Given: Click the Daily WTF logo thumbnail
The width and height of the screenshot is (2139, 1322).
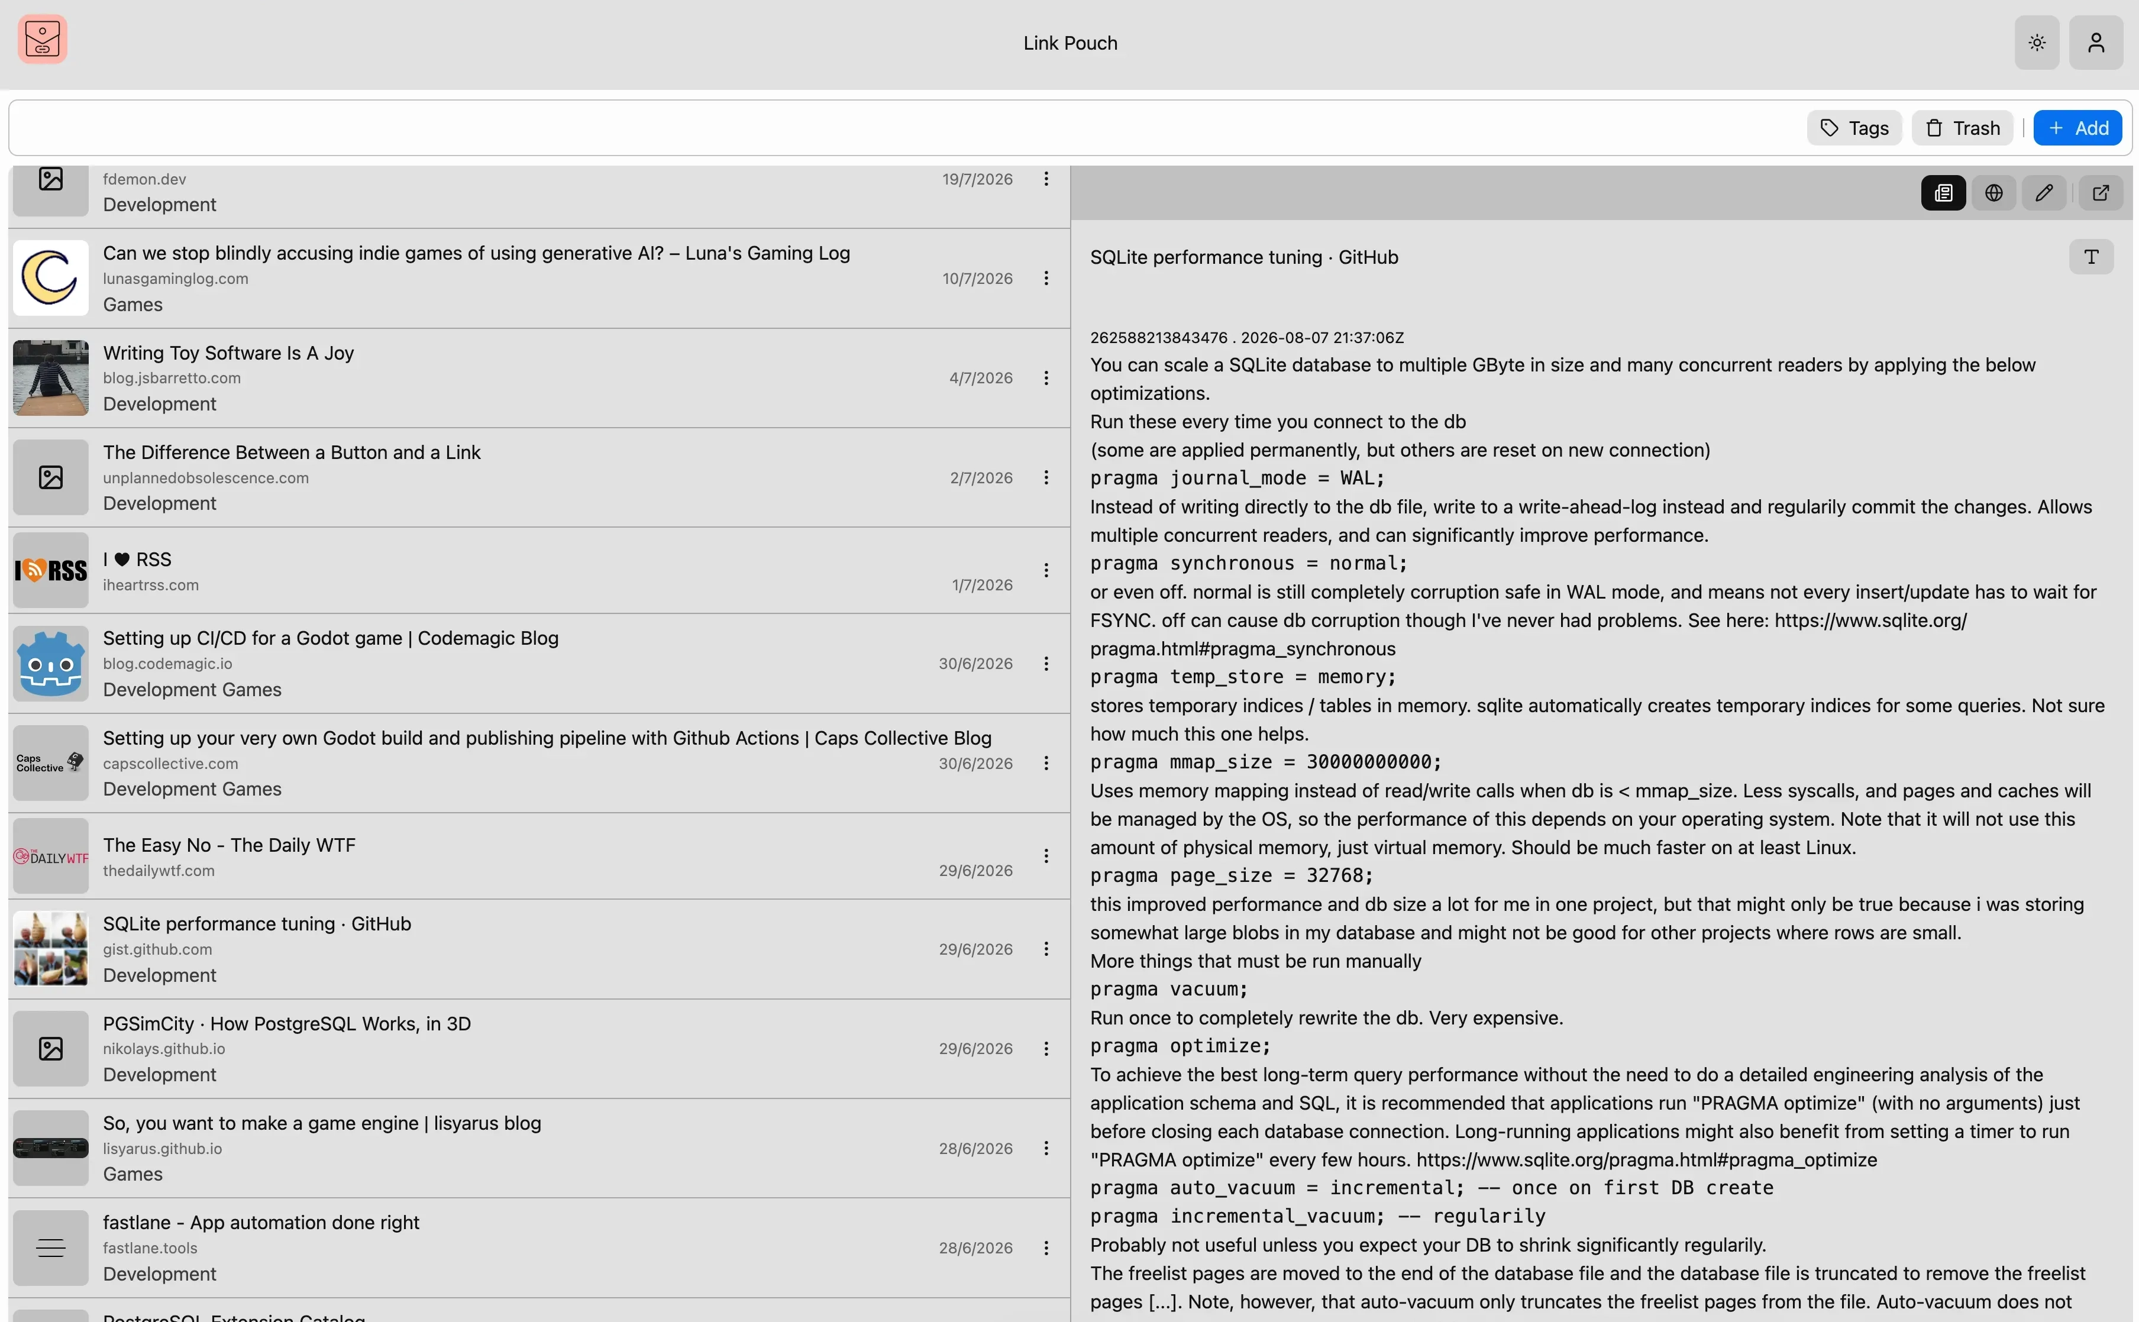Looking at the screenshot, I should [51, 856].
